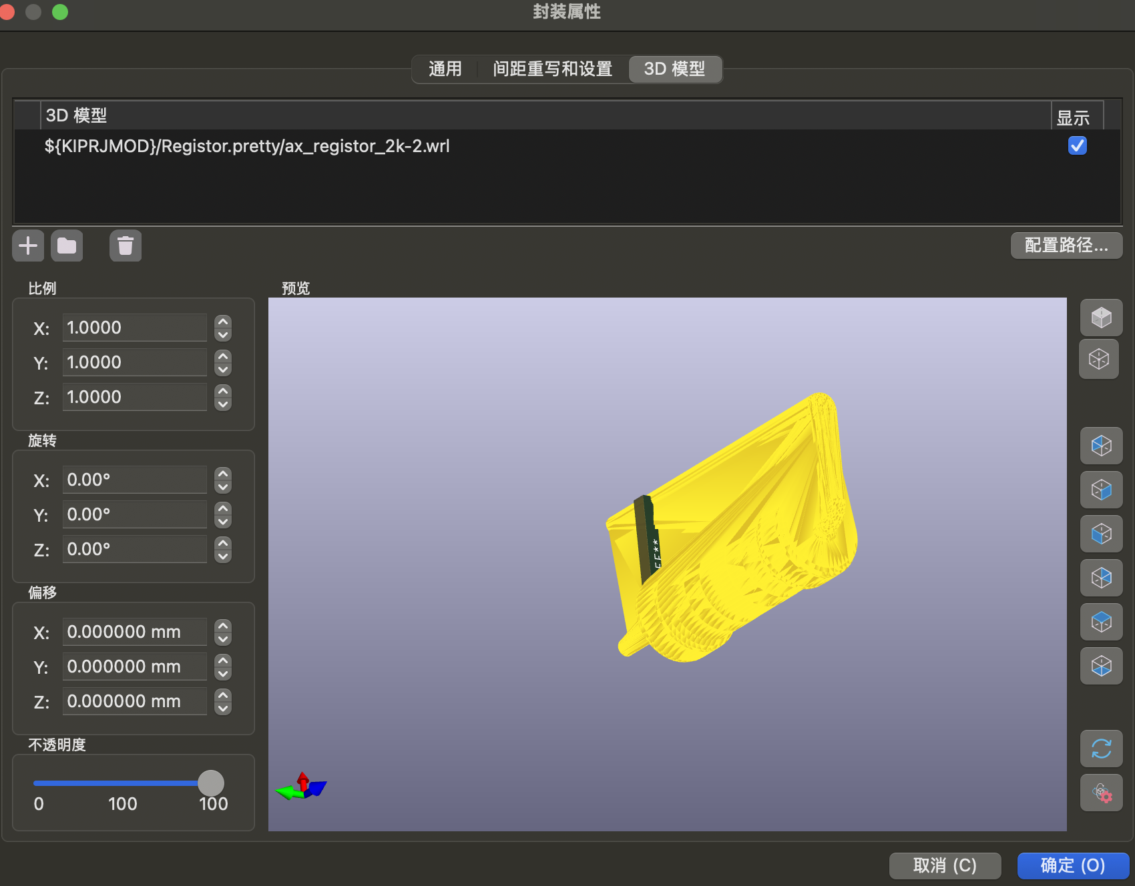Decrease the 比例 Z value with its down arrow
1135x886 pixels.
click(223, 404)
